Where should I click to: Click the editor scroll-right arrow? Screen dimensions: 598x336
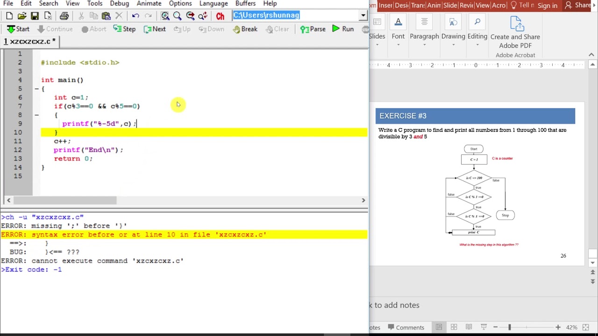[363, 200]
